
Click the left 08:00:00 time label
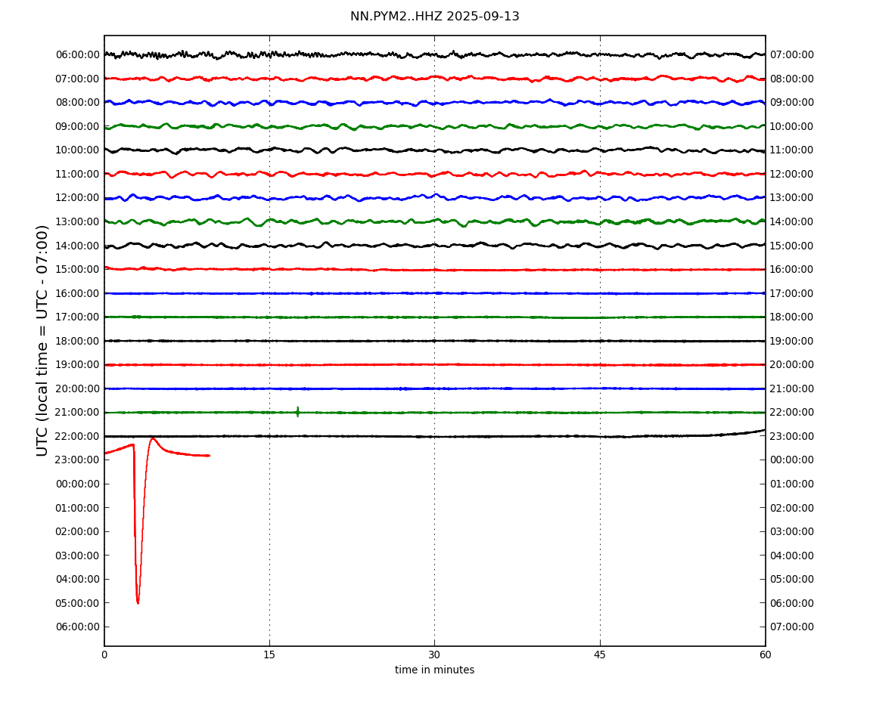tap(78, 103)
